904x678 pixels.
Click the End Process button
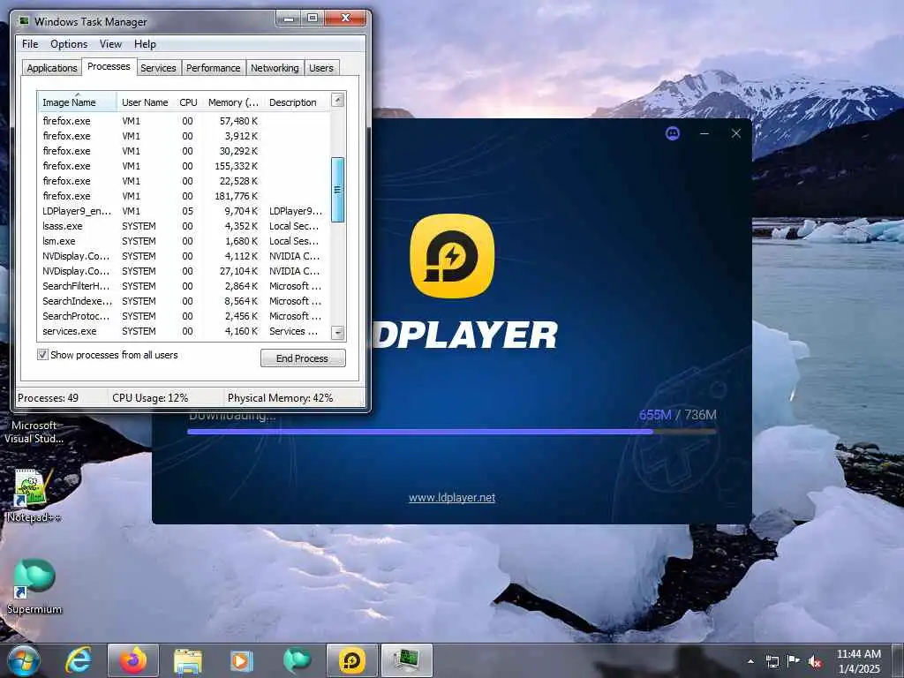[x=303, y=358]
